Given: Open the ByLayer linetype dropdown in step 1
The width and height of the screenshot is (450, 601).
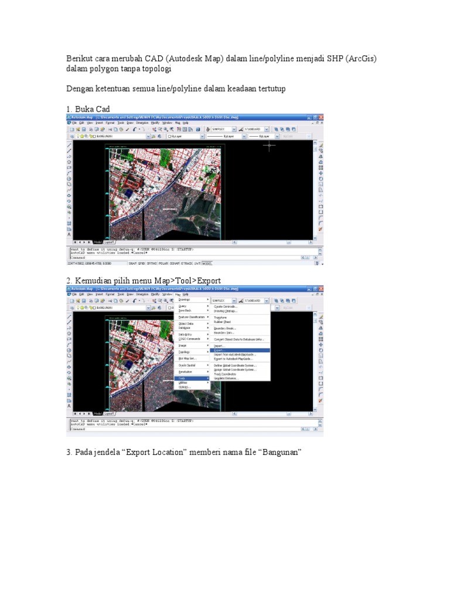Looking at the screenshot, I should coord(244,136).
